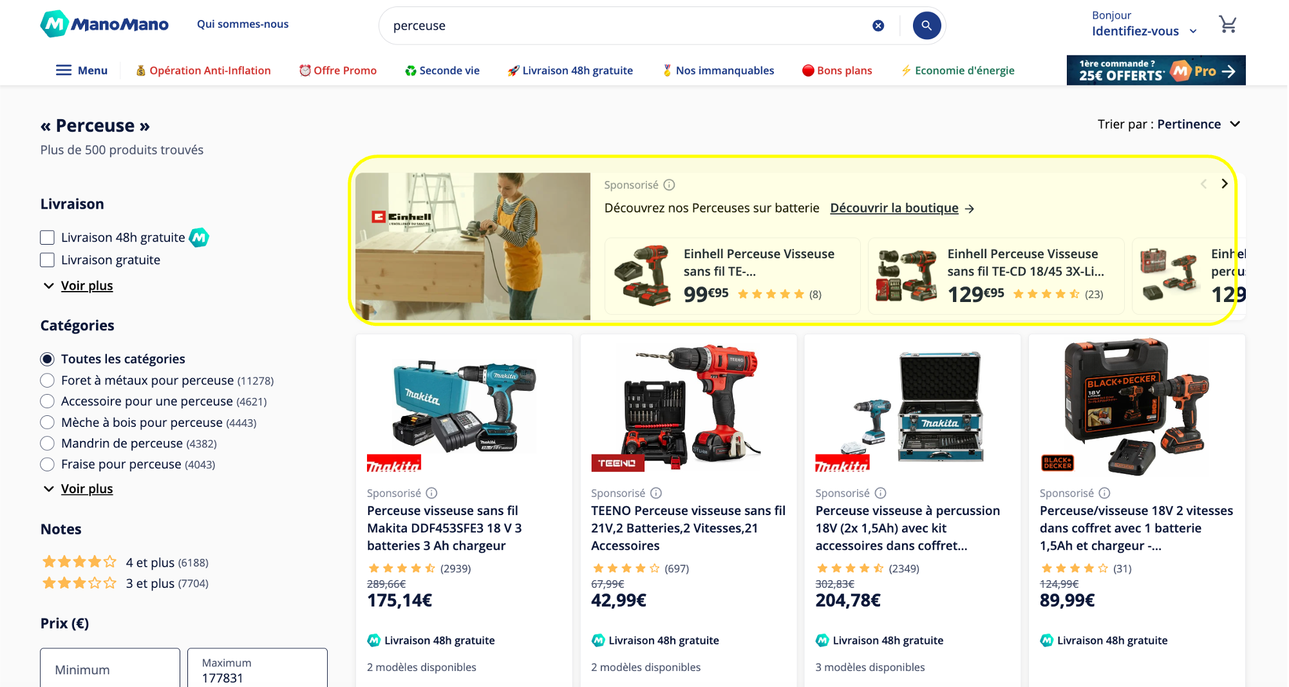Select Toutes les catégories radio
The image size is (1289, 687).
tap(47, 359)
